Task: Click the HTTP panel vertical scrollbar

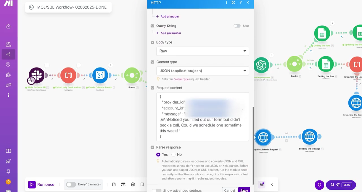Action: coord(253,145)
